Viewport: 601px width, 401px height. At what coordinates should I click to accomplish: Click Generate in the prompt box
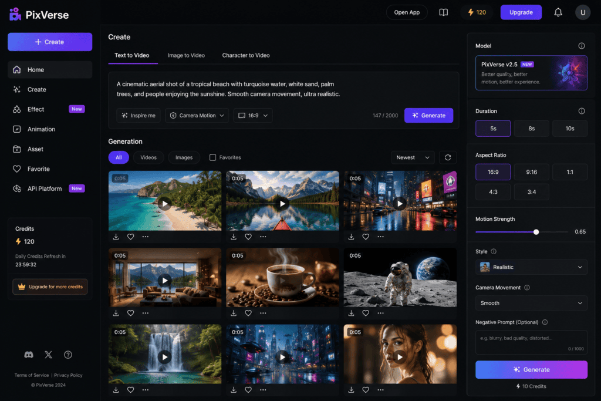tap(428, 116)
